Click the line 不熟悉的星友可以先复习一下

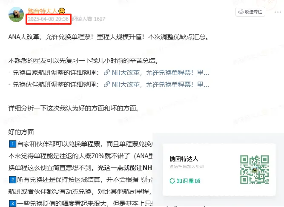pos(84,61)
